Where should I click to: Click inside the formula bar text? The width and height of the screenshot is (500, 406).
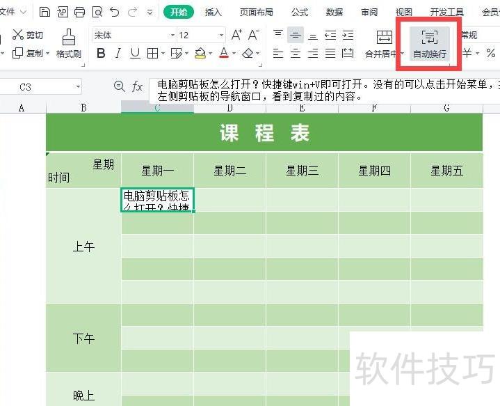click(x=324, y=91)
